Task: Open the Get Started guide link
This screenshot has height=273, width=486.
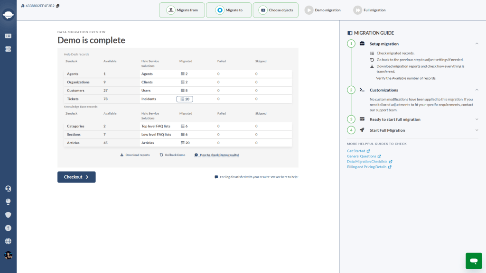Action: [358, 151]
